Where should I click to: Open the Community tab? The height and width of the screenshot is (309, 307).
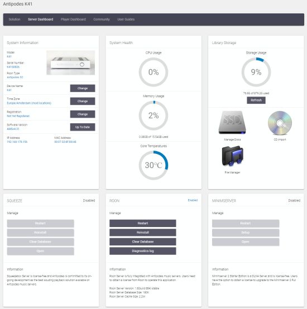point(102,20)
